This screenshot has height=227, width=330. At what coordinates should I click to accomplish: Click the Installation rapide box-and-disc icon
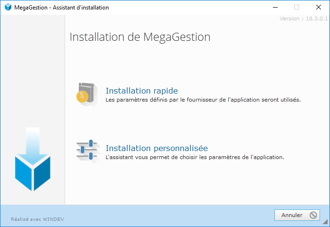pyautogui.click(x=87, y=94)
